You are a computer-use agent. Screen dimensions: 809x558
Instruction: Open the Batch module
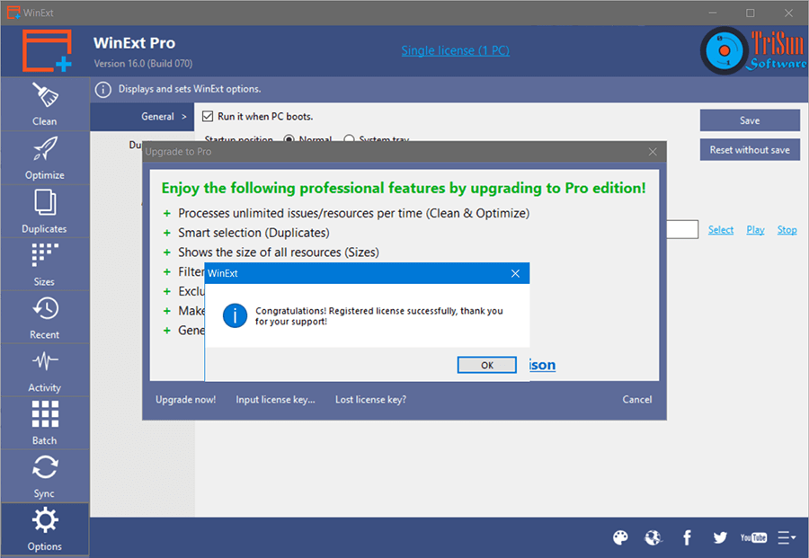pos(45,423)
